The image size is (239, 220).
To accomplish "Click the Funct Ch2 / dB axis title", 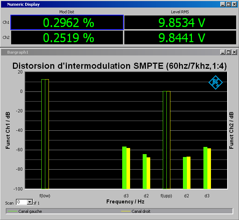I will click(x=231, y=130).
